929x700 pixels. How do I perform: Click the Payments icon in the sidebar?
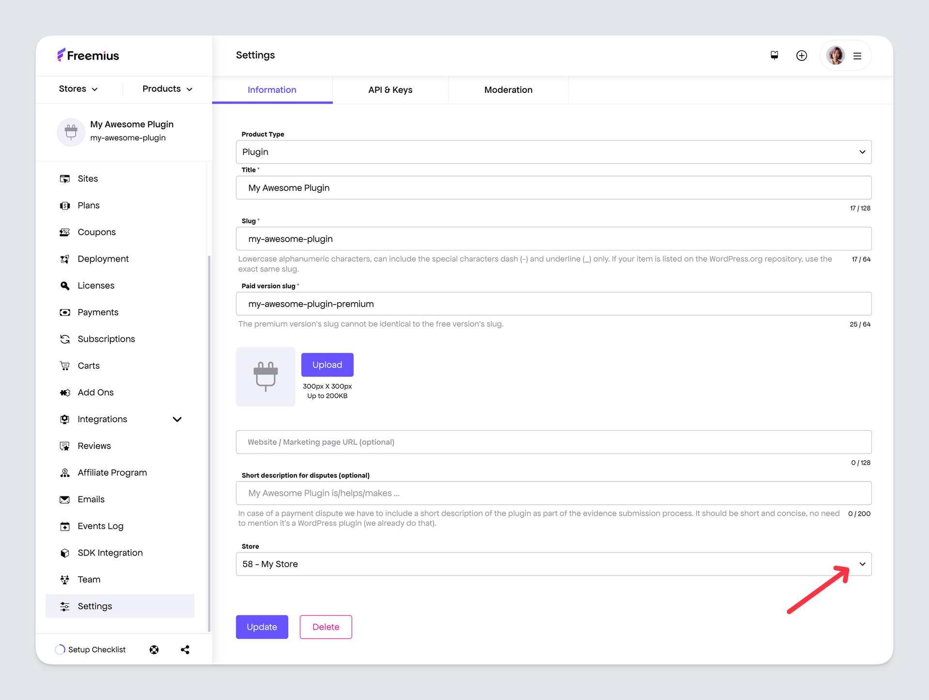65,312
